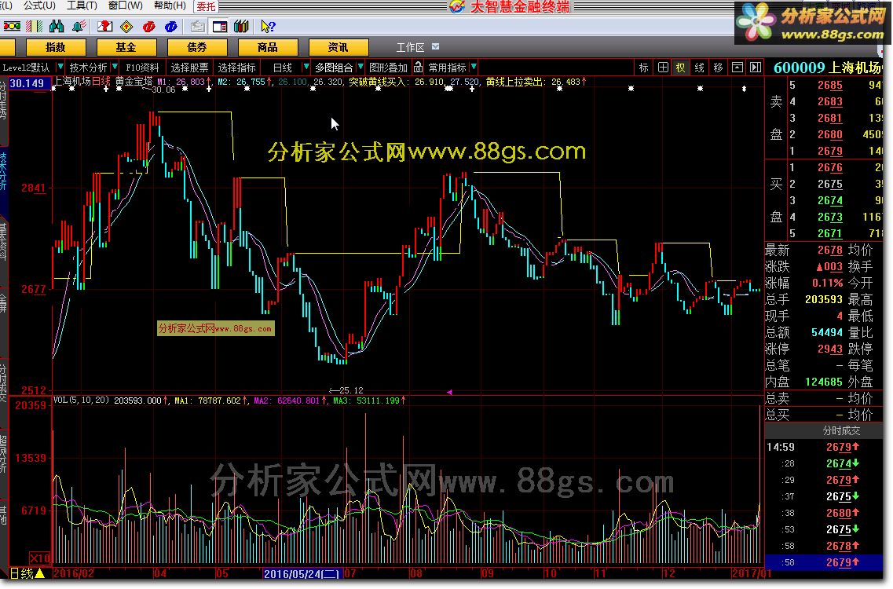Click the X10 volume scale marker

pyautogui.click(x=40, y=558)
